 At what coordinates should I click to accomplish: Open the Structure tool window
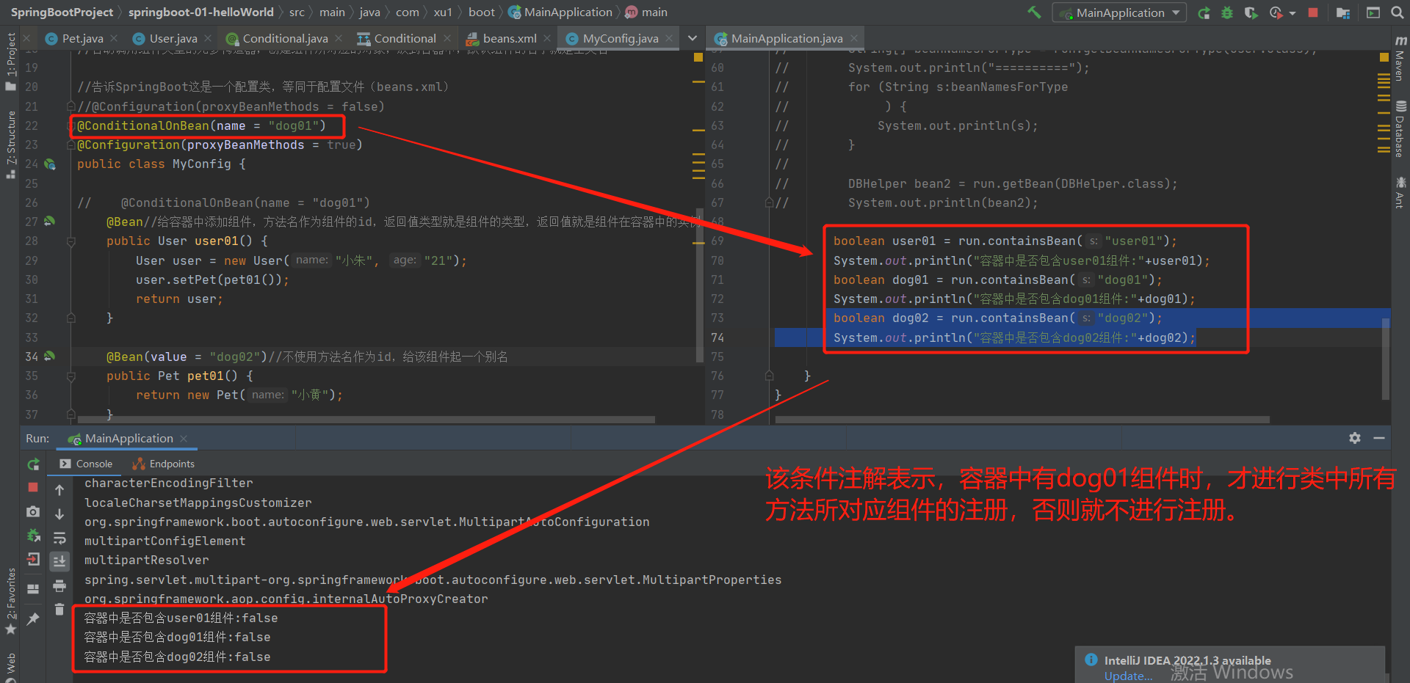point(10,145)
